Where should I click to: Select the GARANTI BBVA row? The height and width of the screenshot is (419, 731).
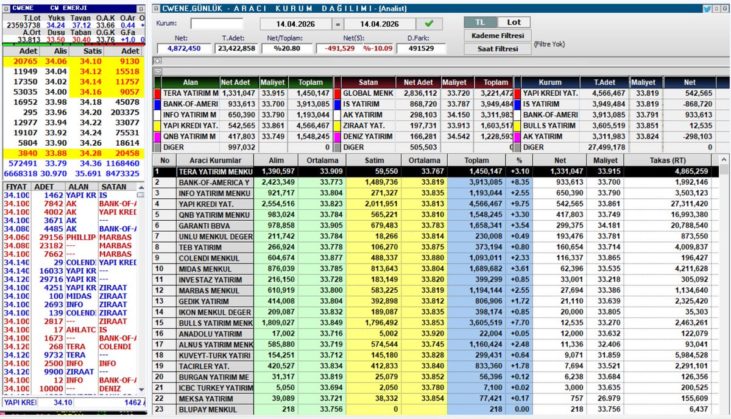435,225
